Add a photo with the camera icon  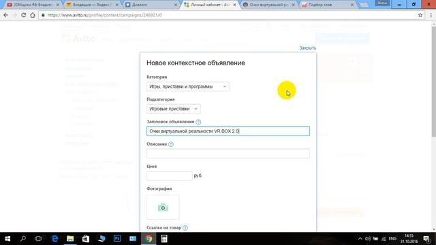point(163,207)
